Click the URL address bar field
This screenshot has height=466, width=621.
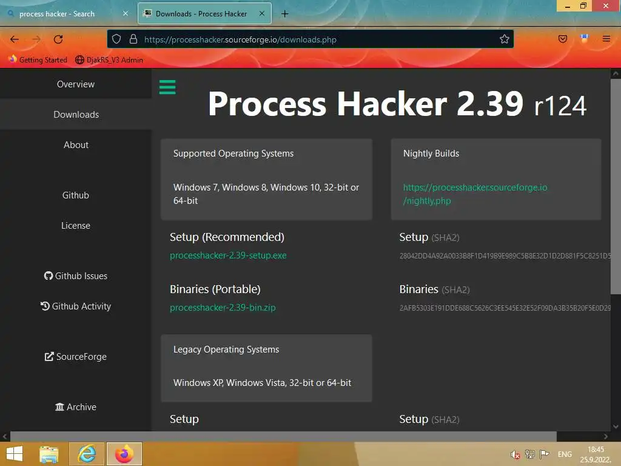pyautogui.click(x=310, y=39)
